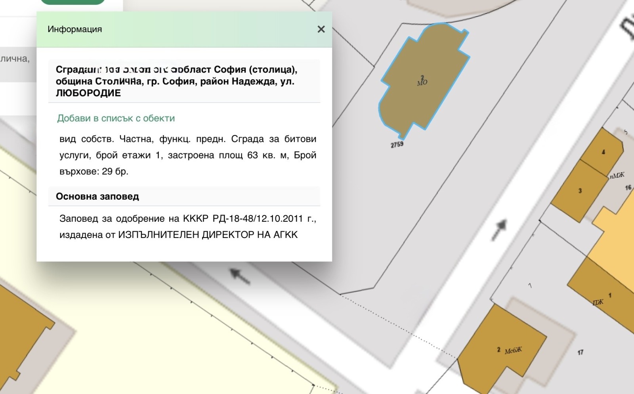Click the 'Основна заповед' section header
This screenshot has height=394, width=634.
pyautogui.click(x=97, y=196)
